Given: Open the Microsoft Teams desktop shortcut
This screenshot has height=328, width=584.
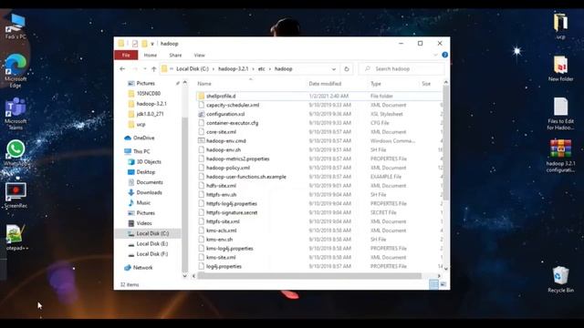Looking at the screenshot, I should point(16,113).
